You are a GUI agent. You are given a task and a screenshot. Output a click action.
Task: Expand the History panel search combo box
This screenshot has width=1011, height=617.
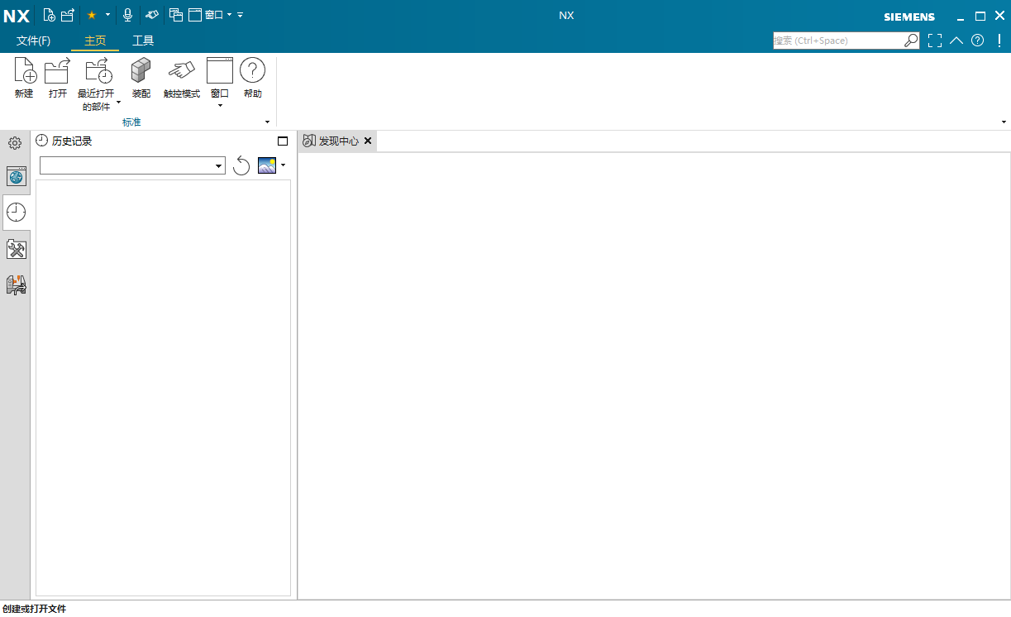[217, 165]
